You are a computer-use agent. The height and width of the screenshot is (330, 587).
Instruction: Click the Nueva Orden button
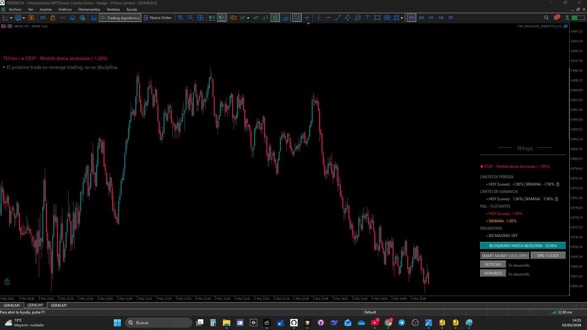[x=158, y=18]
